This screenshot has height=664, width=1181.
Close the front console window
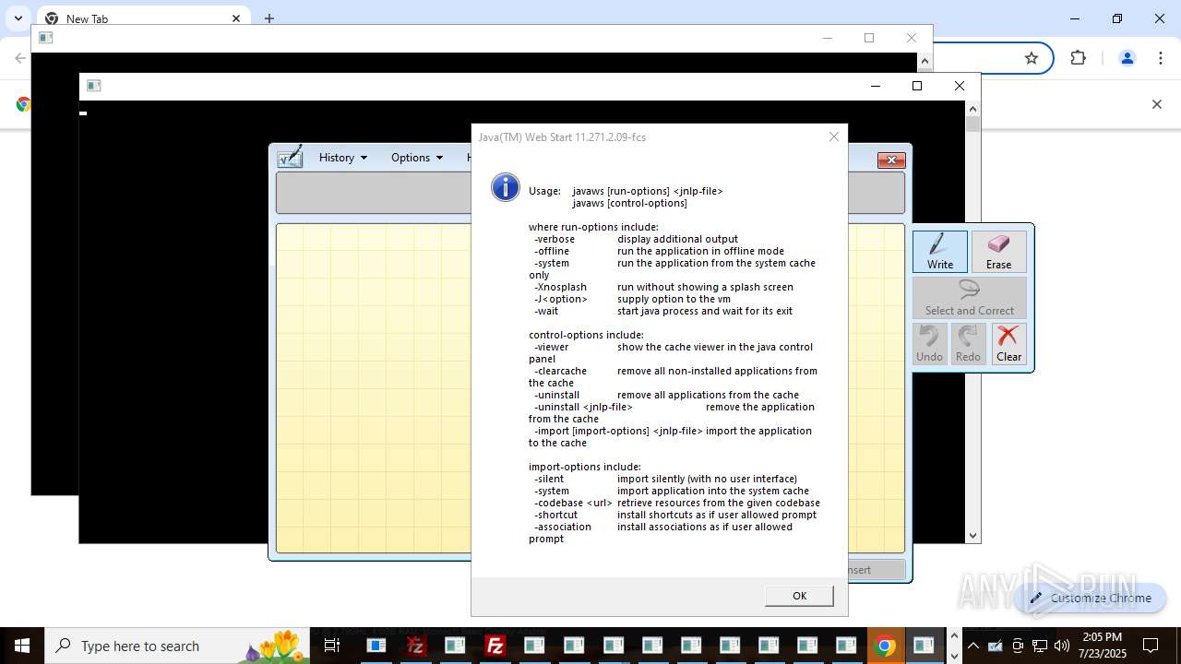coord(959,86)
